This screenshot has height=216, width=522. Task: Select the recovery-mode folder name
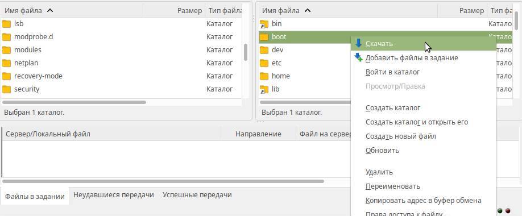point(38,76)
